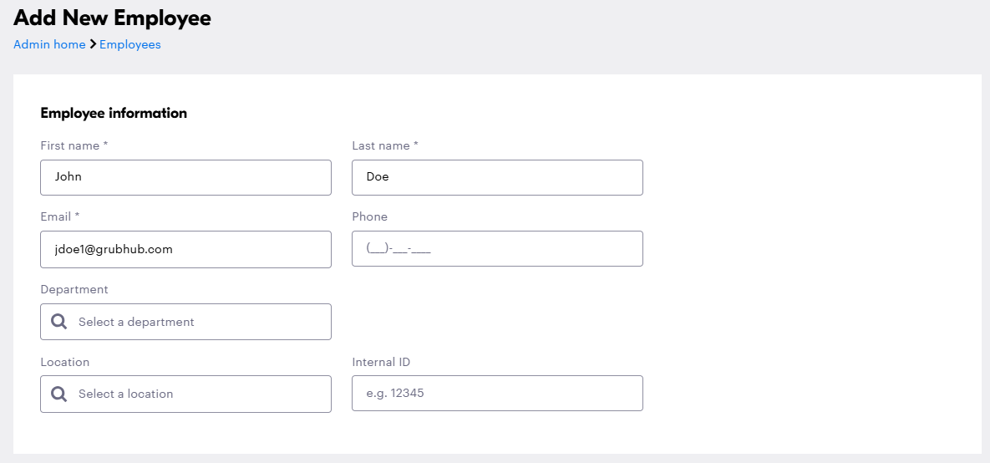
Task: Click the Last name field containing Doe
Action: tap(497, 177)
